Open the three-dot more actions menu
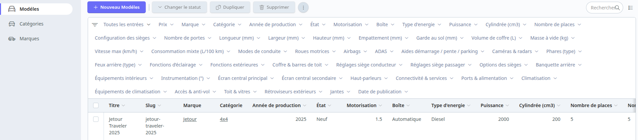 point(303,7)
